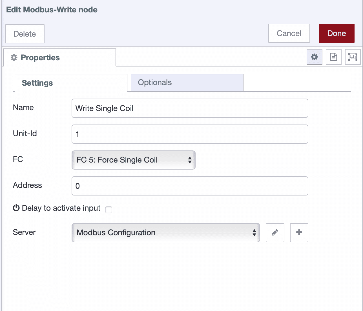The height and width of the screenshot is (311, 363).
Task: Add a new Modbus server configuration
Action: [299, 233]
